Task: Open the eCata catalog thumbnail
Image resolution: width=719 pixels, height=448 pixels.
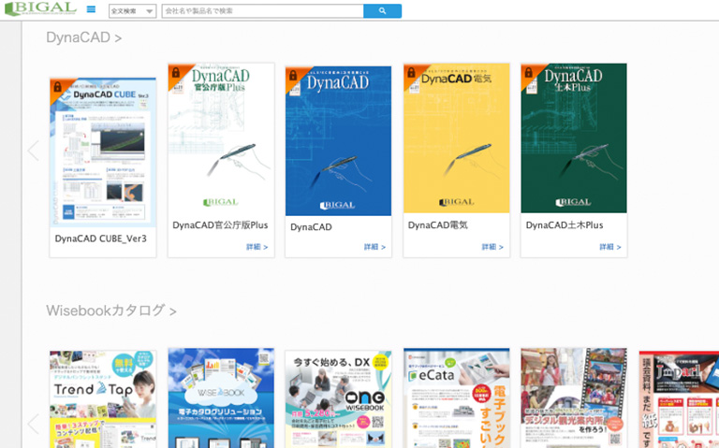Action: pos(456,398)
